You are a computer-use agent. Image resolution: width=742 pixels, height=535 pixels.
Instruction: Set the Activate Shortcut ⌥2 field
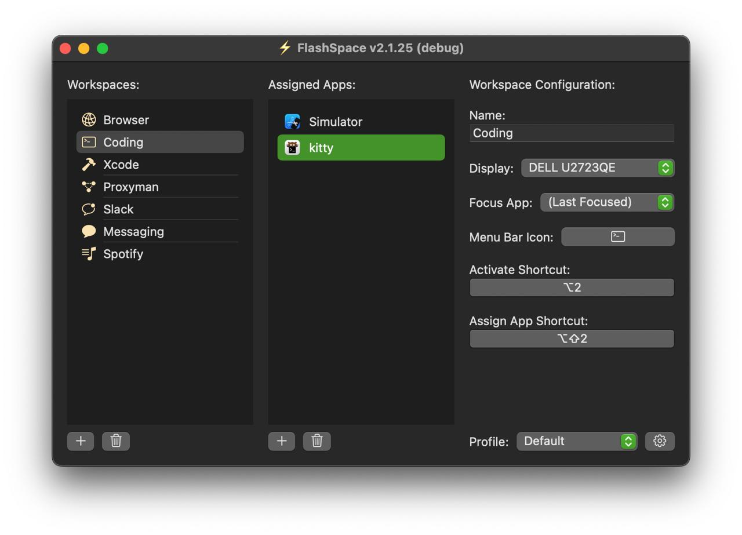[572, 287]
